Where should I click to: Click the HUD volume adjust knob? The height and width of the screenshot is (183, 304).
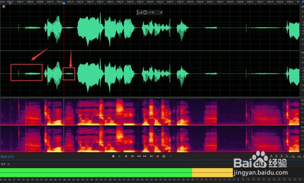[145, 12]
